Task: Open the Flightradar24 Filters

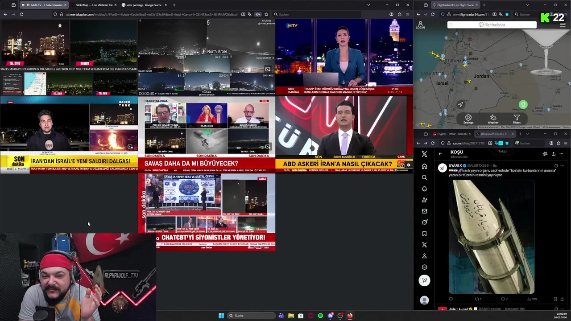Action: click(517, 119)
